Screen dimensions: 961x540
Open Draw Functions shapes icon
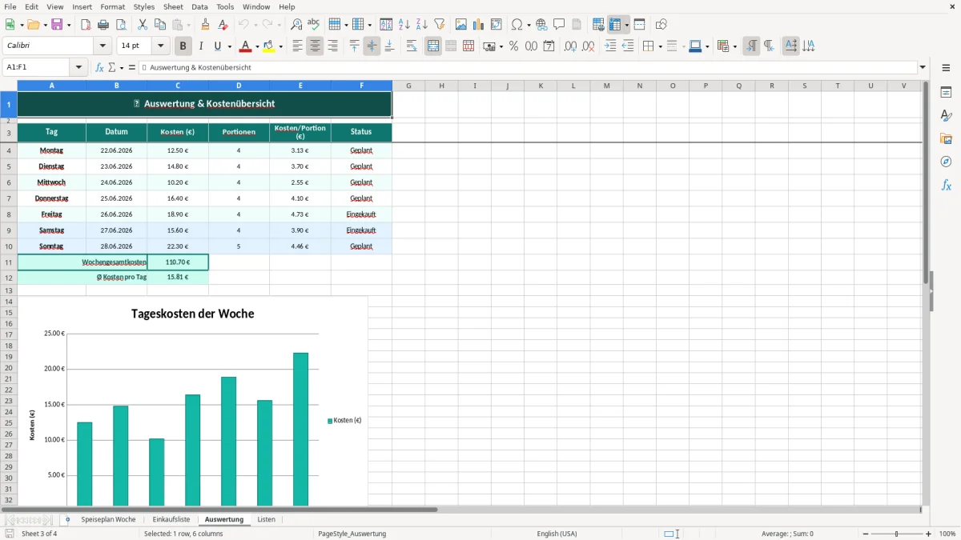[x=661, y=25]
